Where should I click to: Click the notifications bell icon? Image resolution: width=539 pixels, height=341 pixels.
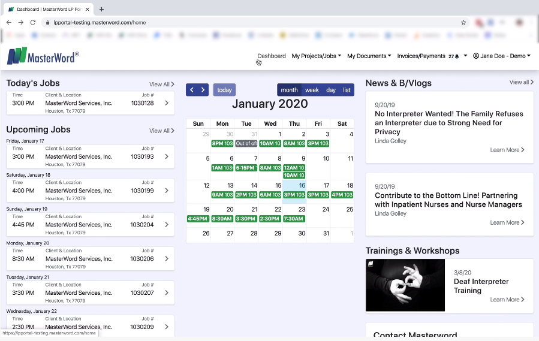click(457, 56)
